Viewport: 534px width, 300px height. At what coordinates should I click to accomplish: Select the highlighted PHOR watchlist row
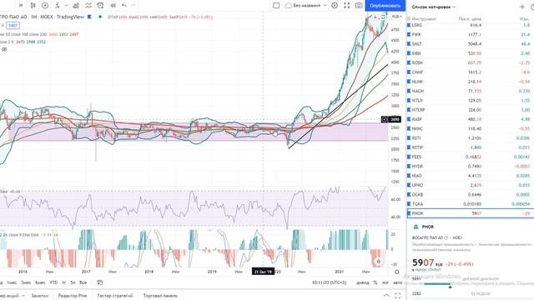pyautogui.click(x=470, y=213)
